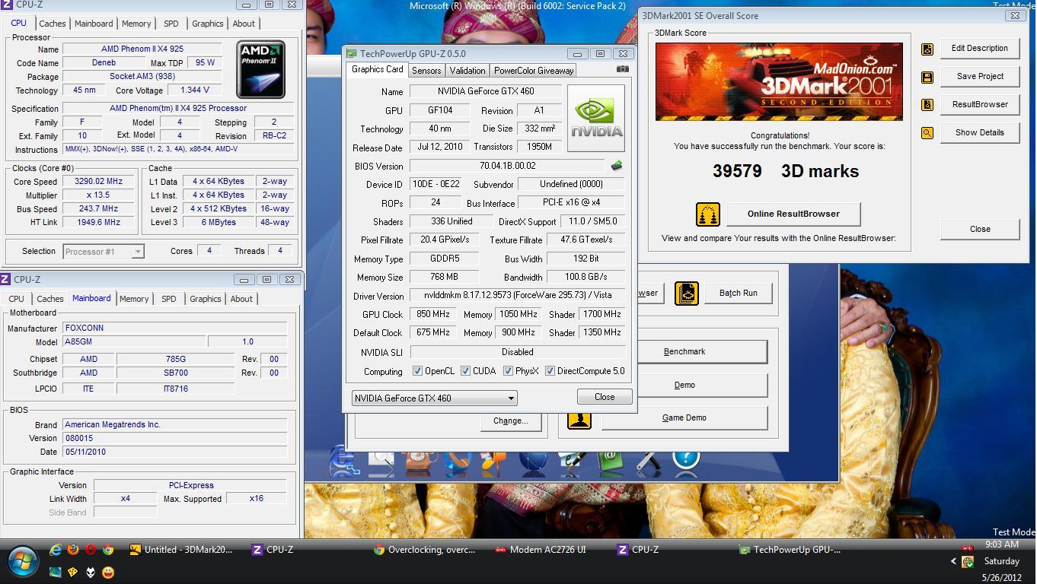Viewport: 1037px width, 584px height.
Task: Click the BIOS save chip icon in GPU-Z
Action: tap(617, 165)
